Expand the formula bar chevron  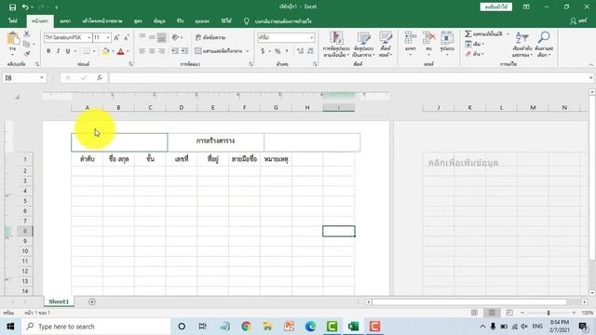pyautogui.click(x=590, y=78)
